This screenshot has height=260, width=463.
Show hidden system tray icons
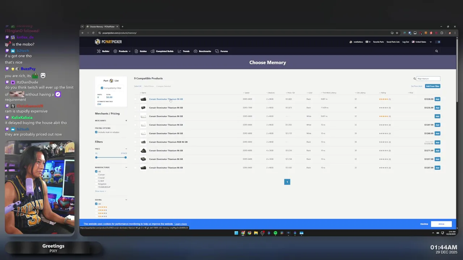(433, 233)
